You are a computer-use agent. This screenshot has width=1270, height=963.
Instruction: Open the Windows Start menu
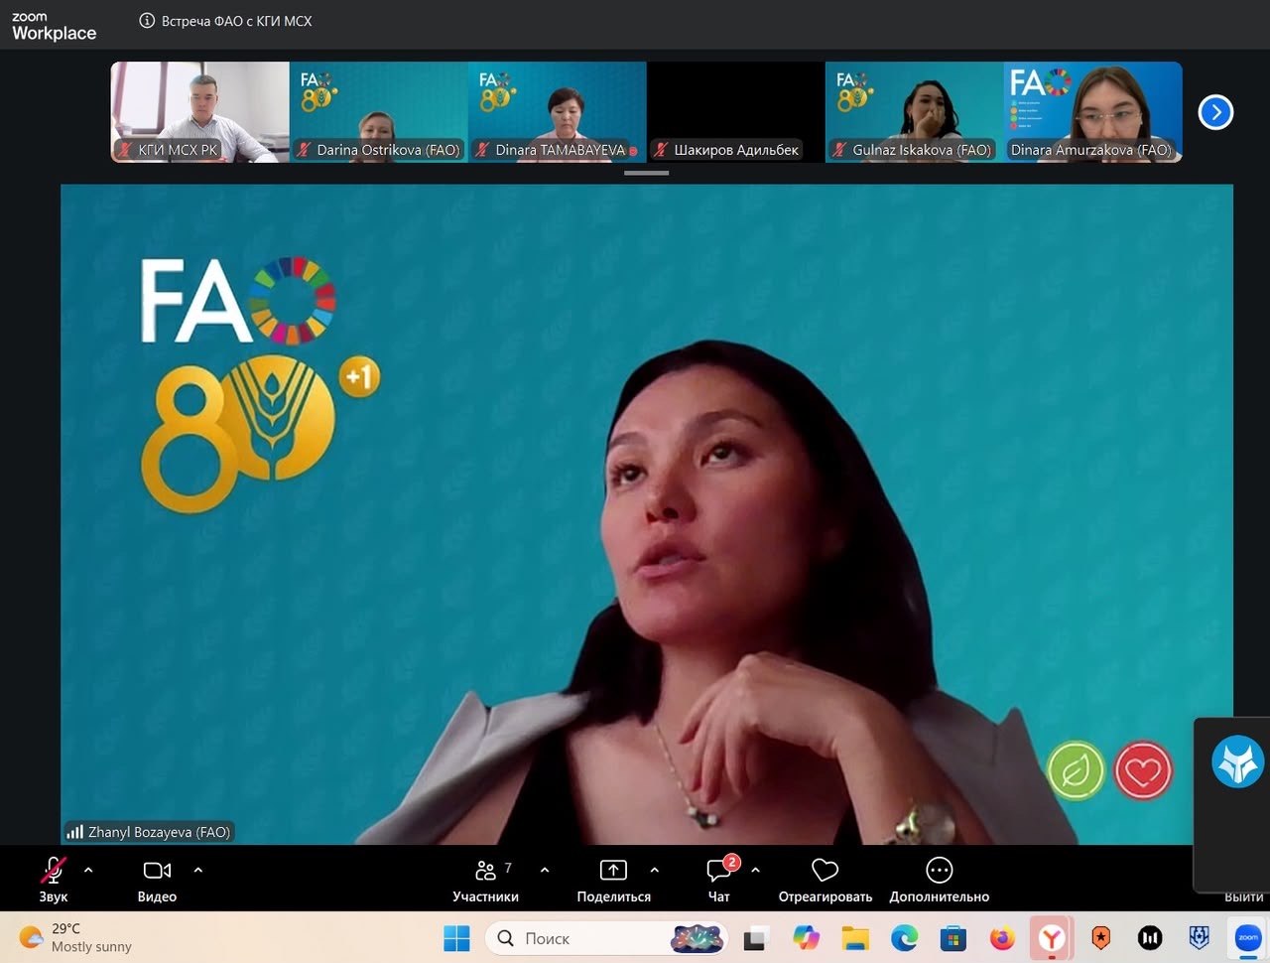pyautogui.click(x=457, y=938)
